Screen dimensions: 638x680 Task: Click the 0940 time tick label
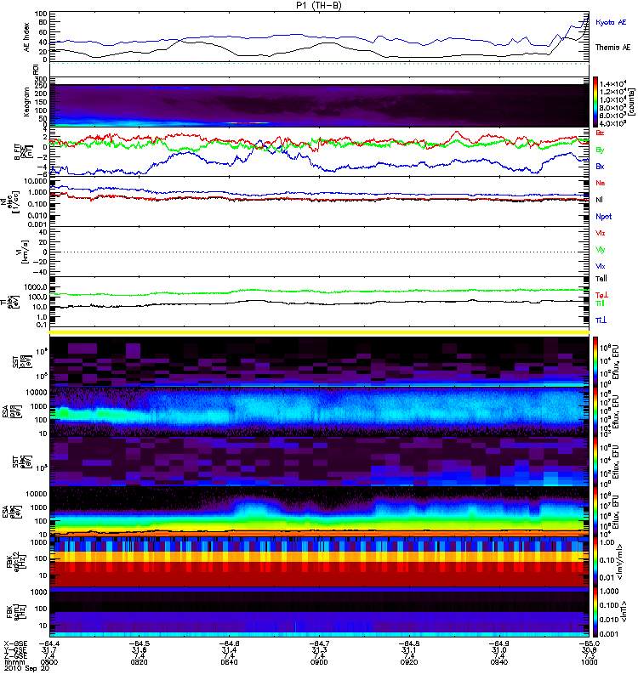tap(499, 662)
